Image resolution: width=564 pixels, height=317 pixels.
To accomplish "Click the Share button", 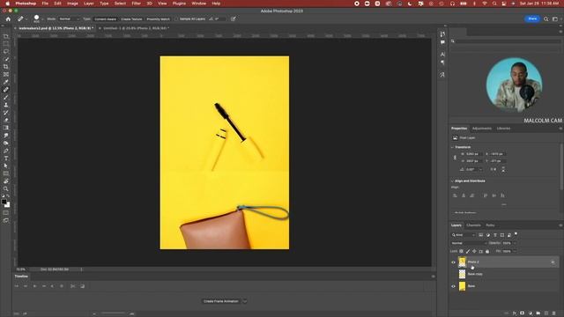I will tap(532, 18).
